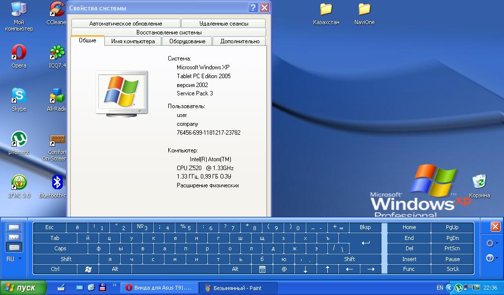Tap the PrtScn key on the on-screen keyboard
Image resolution: width=504 pixels, height=295 pixels.
click(453, 248)
